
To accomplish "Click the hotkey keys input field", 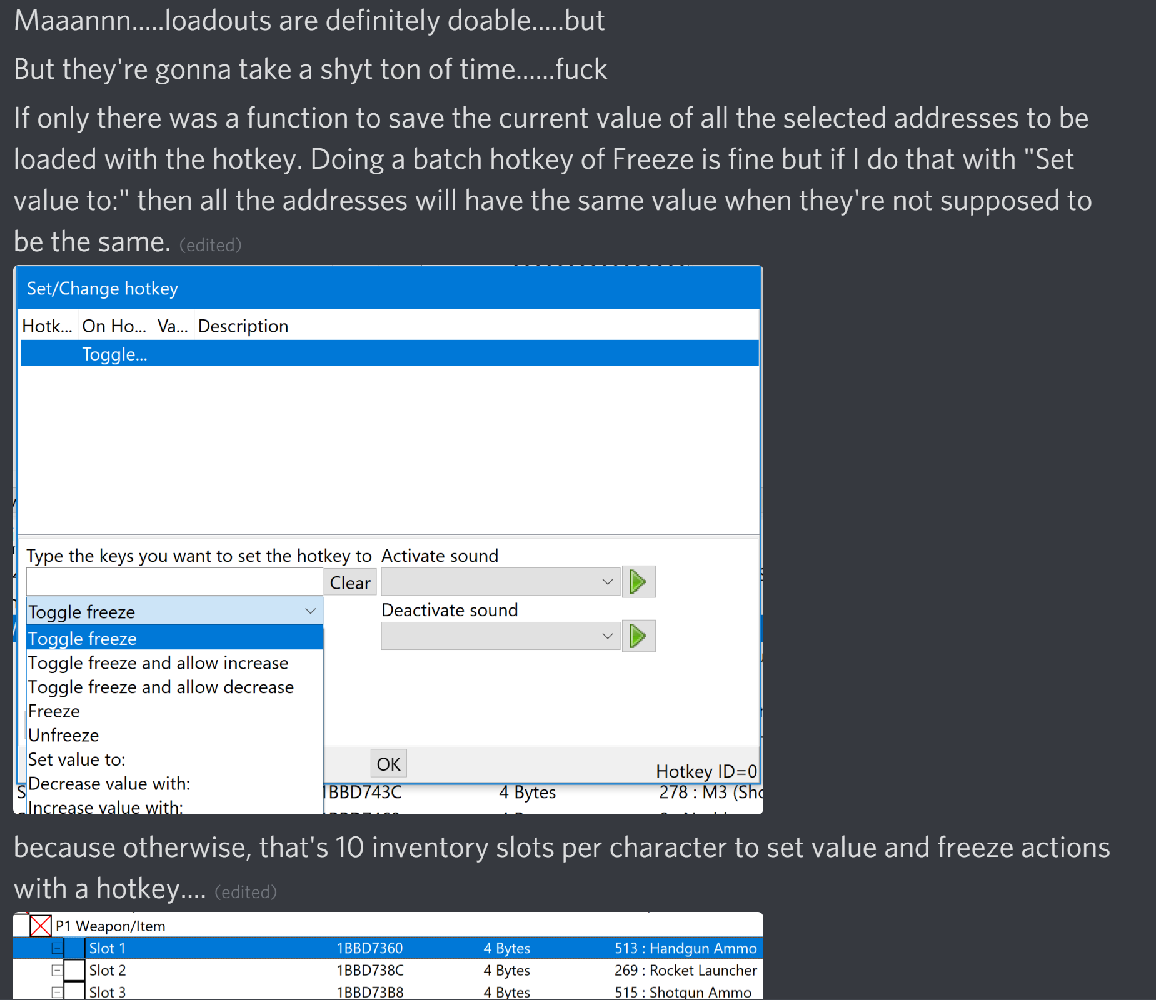I will pyautogui.click(x=174, y=582).
